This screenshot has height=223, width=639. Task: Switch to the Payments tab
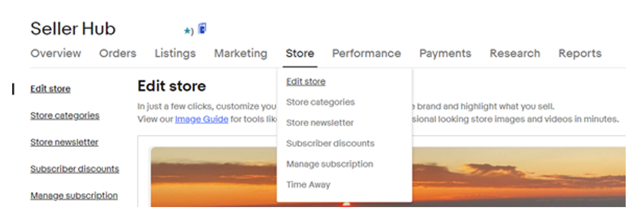(x=445, y=54)
